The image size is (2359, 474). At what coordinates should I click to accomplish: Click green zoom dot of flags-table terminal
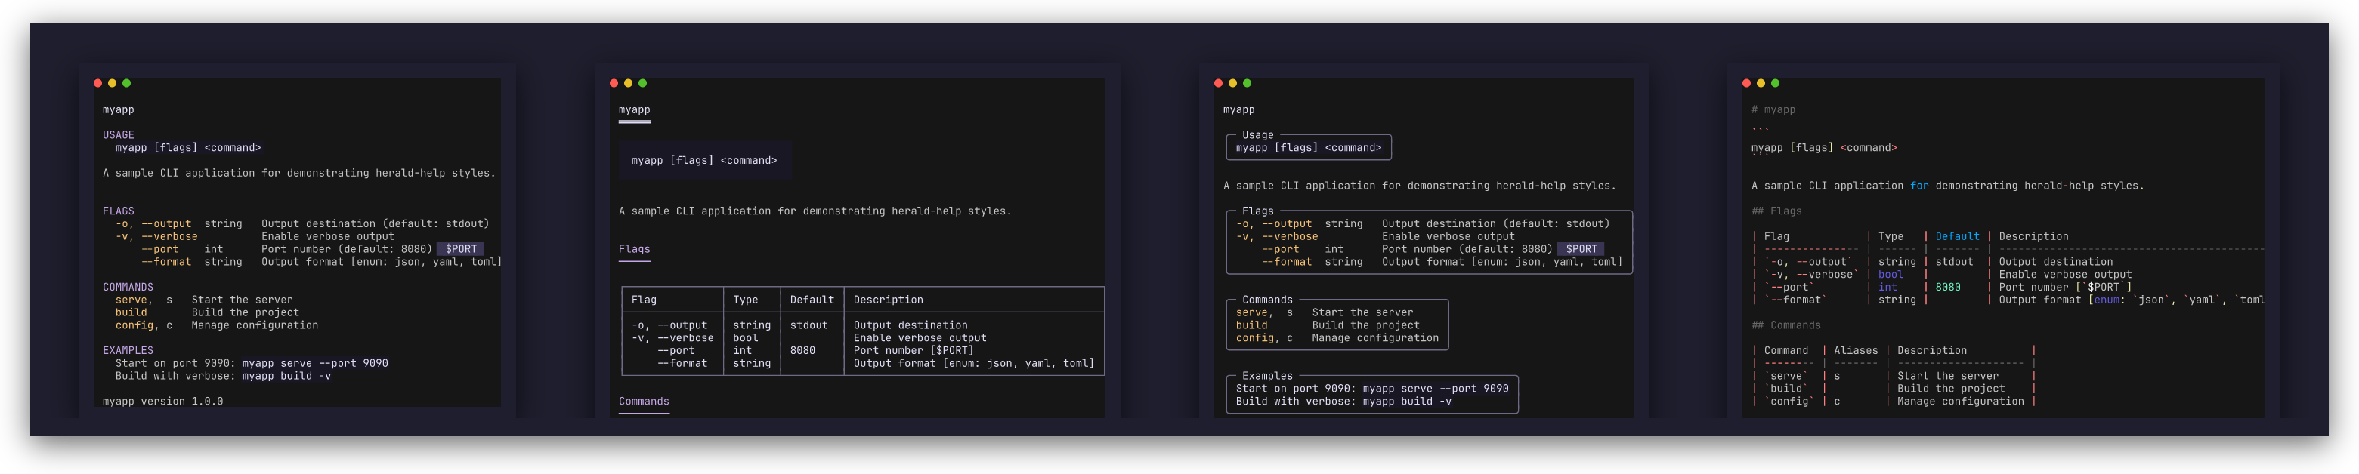(643, 83)
